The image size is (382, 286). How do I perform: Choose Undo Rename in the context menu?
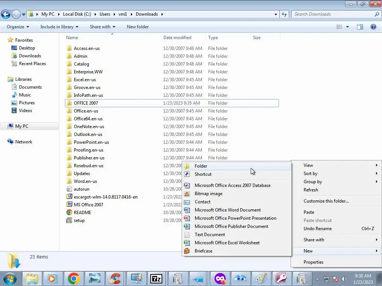[336, 229]
